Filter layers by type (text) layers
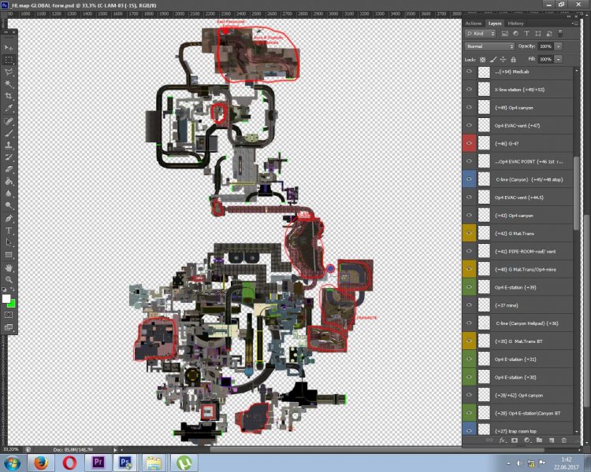 pyautogui.click(x=526, y=34)
